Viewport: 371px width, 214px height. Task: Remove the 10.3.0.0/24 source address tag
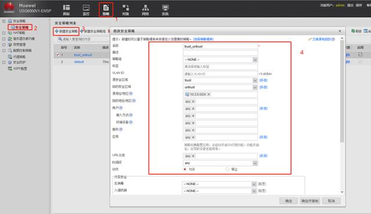209,94
